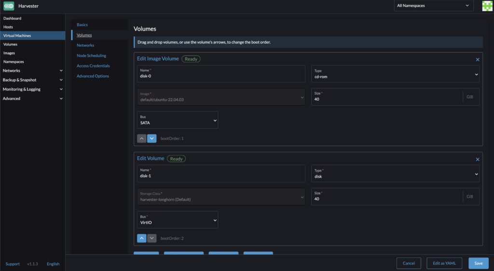Click disk-0 move up arrow
Viewport: 494px width, 271px height.
click(142, 138)
